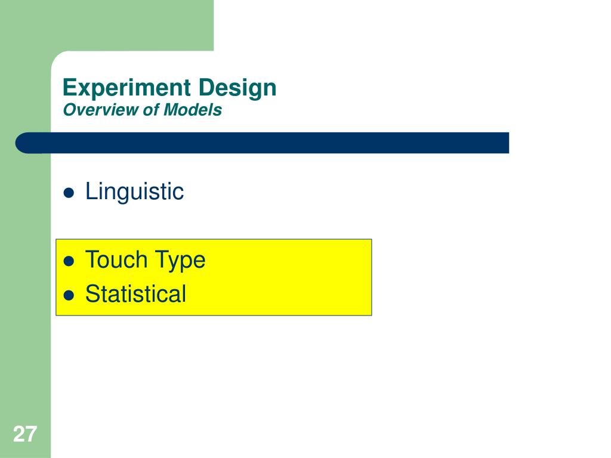Image resolution: width=611 pixels, height=458 pixels.
Task: Click the word Models in the subtitle
Action: [x=193, y=110]
